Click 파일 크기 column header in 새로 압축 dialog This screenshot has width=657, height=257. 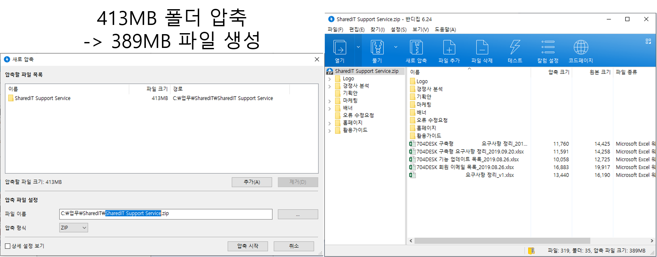[149, 89]
